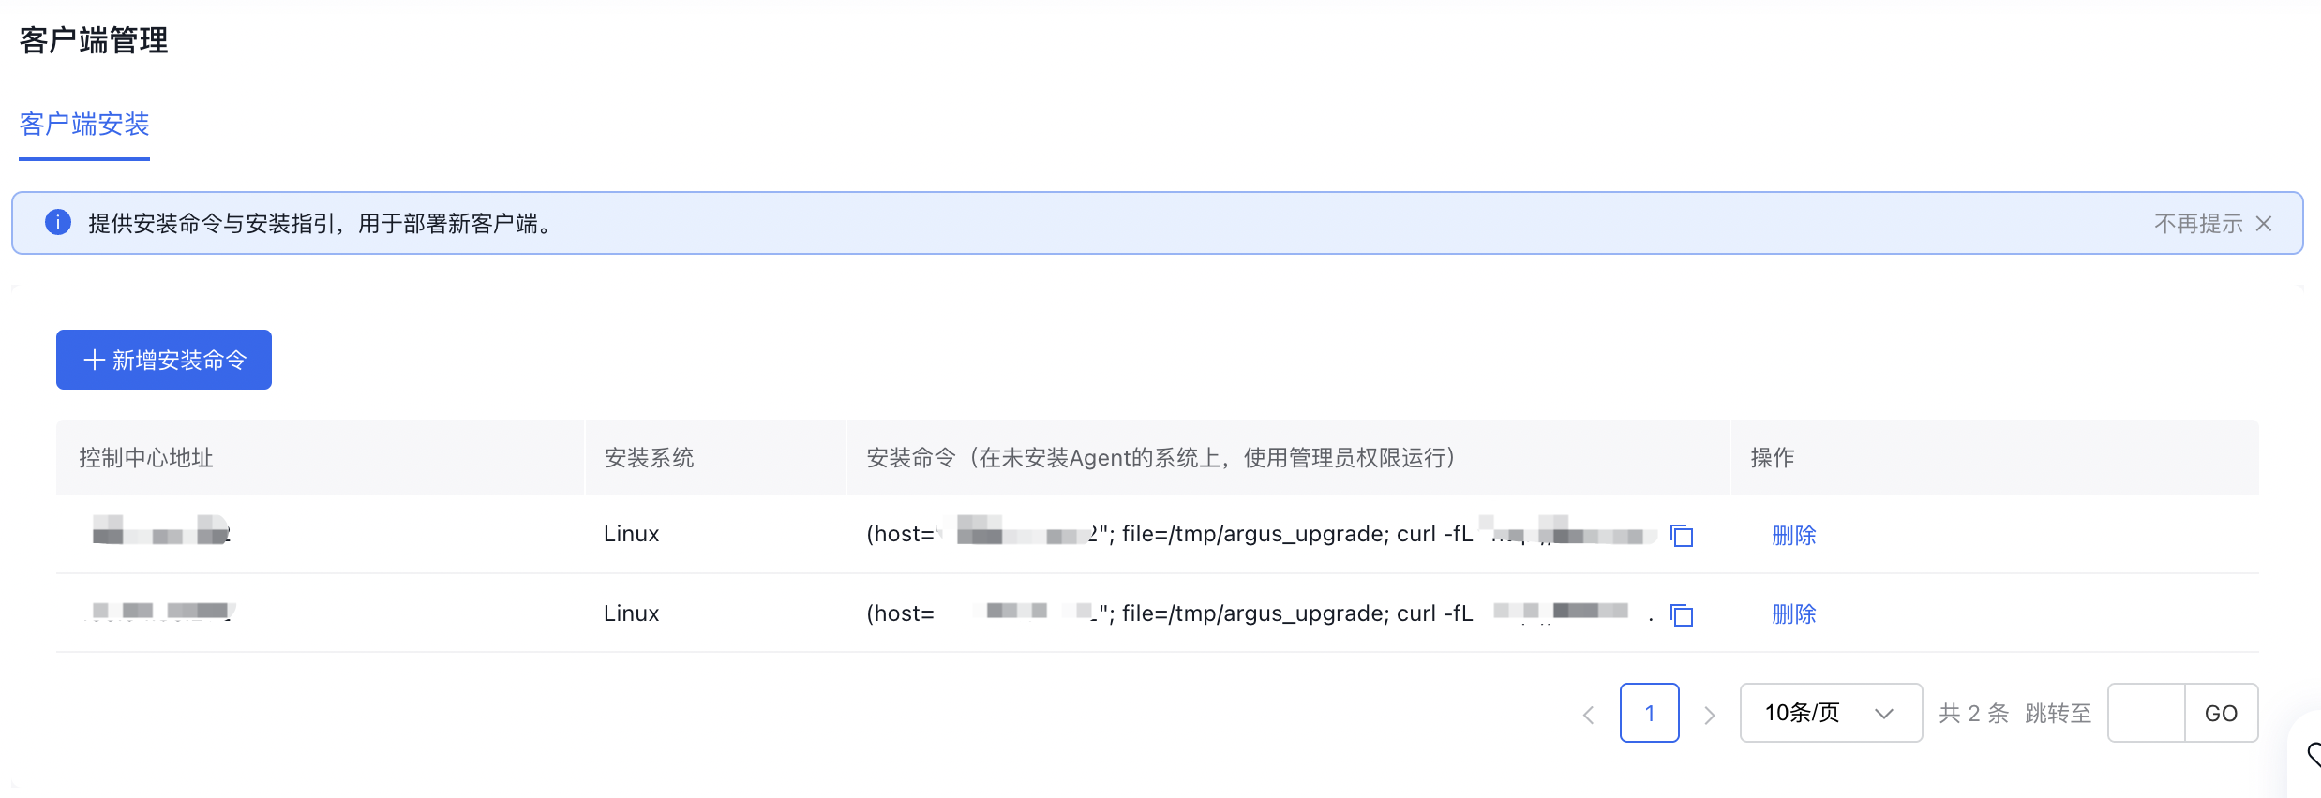Select Linux cell in second row
2321x798 pixels.
point(632,613)
